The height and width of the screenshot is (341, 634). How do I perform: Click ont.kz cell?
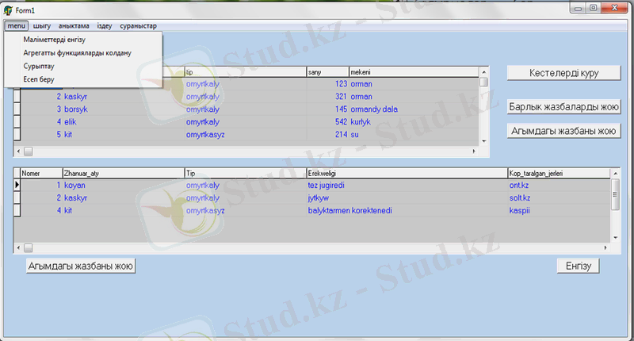(x=559, y=186)
